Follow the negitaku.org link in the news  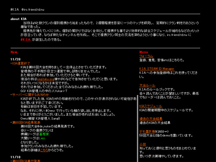pyautogui.click(x=45, y=79)
